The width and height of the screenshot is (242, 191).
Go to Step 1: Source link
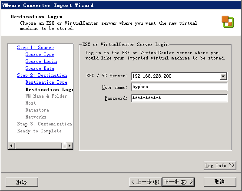(35, 47)
